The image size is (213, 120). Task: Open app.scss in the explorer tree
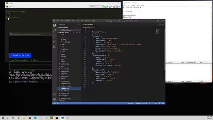(x=65, y=49)
